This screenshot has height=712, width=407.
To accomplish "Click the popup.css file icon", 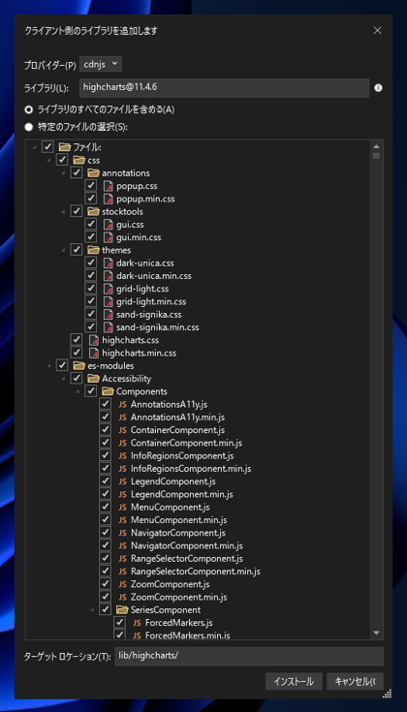I will click(x=108, y=186).
